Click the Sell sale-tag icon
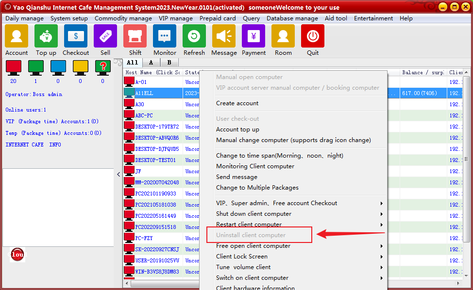The height and width of the screenshot is (290, 473). click(x=105, y=36)
